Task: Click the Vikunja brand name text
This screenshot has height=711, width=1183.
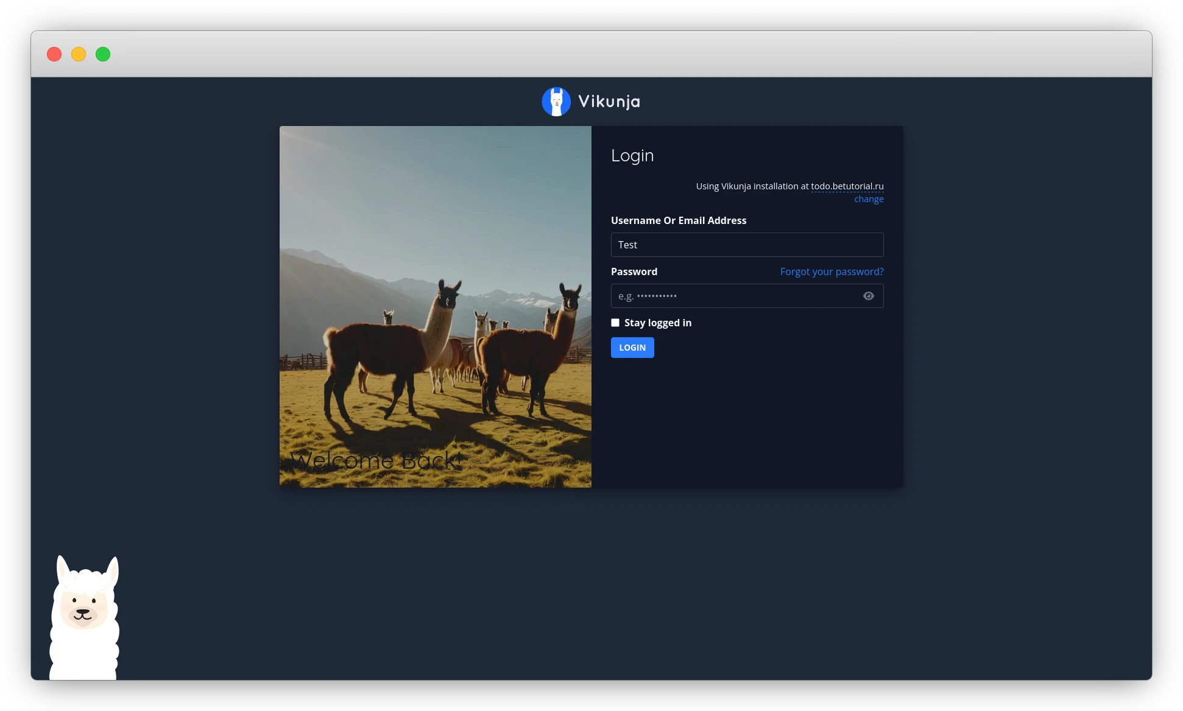Action: (609, 102)
